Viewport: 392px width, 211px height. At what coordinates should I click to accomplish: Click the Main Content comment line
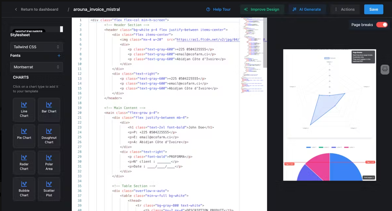point(125,108)
